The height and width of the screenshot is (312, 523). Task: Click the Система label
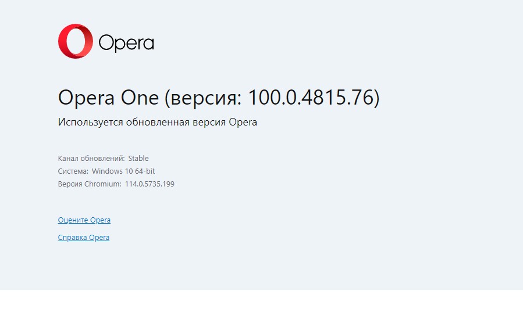point(73,171)
